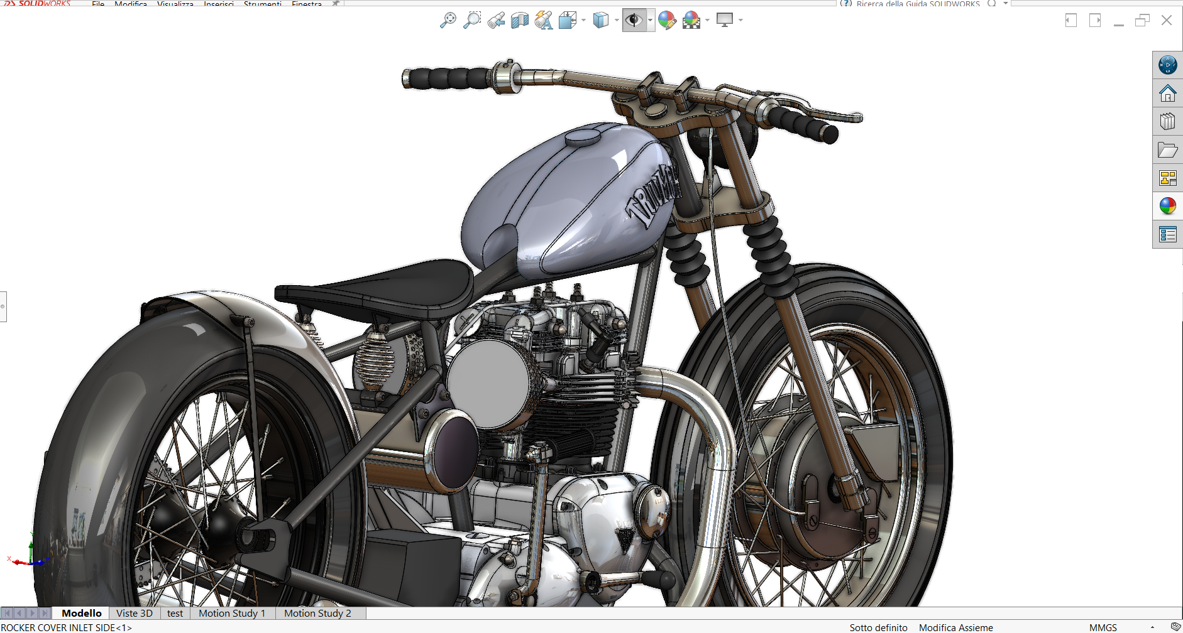
Task: Expand the View Orientation dropdown arrow
Action: 583,20
